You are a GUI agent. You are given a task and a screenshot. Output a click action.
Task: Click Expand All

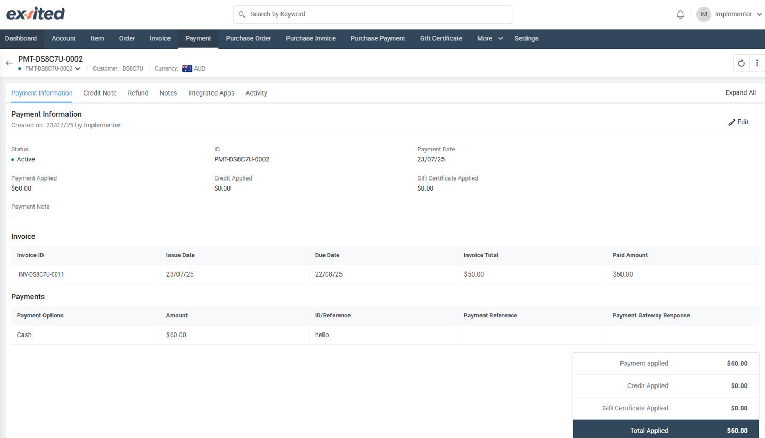point(741,92)
